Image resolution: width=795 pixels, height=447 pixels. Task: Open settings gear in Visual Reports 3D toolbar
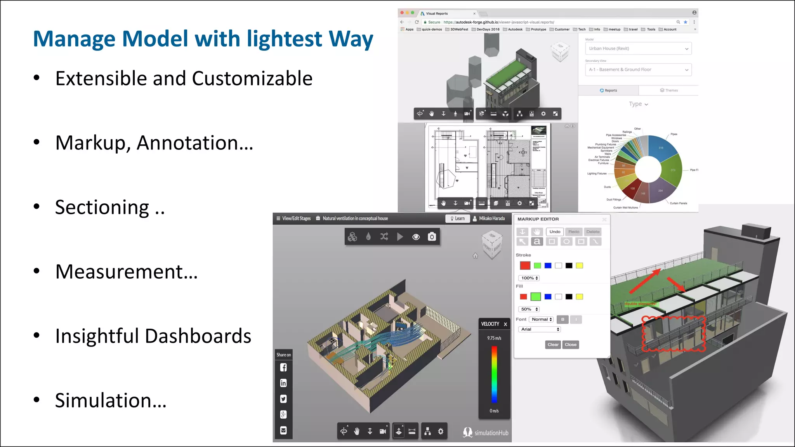click(x=543, y=114)
